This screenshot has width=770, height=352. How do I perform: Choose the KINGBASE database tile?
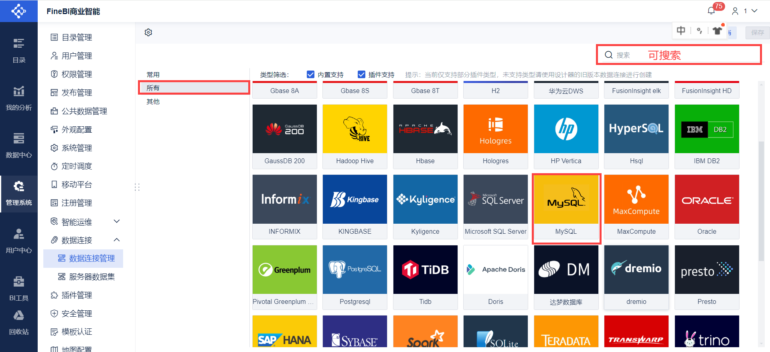click(355, 207)
